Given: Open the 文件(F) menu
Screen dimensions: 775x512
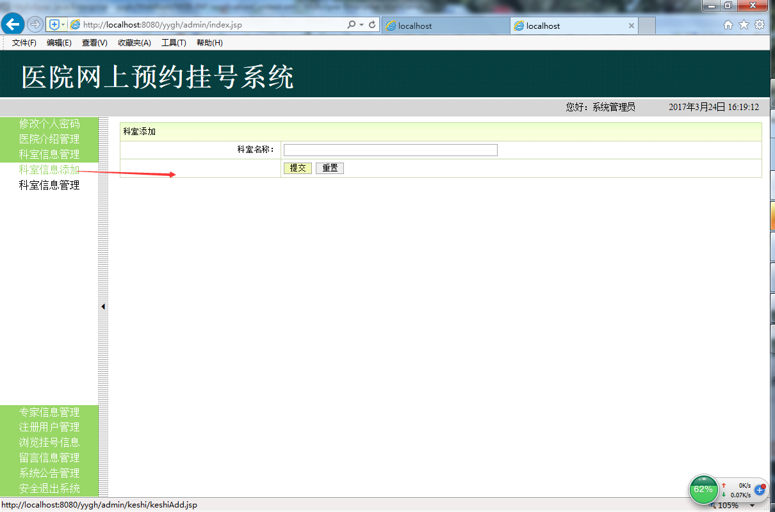Looking at the screenshot, I should (x=24, y=43).
